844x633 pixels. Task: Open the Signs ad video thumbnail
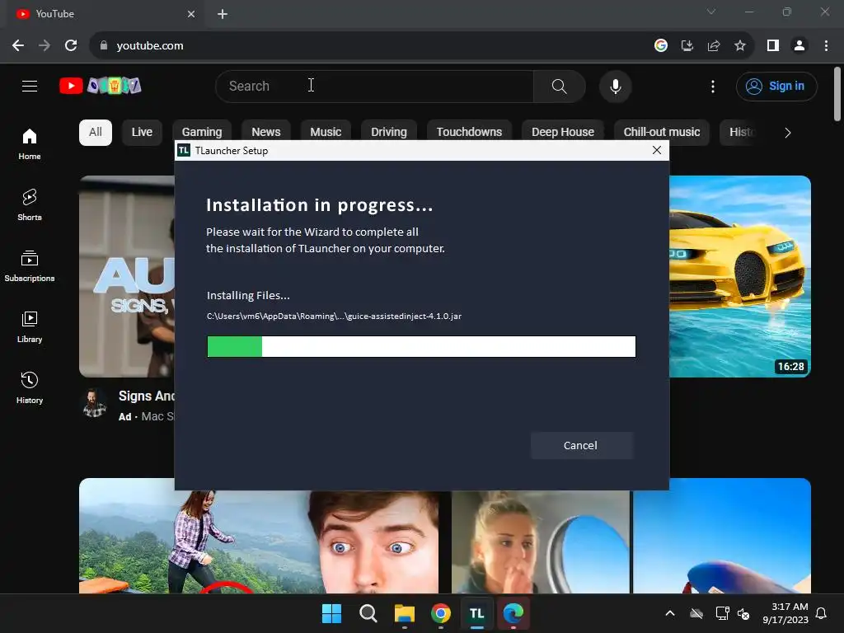(x=127, y=276)
